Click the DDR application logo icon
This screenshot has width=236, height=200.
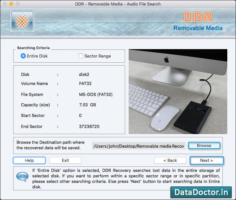click(22, 21)
